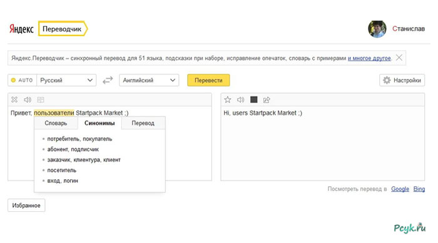Listen to the translated text via speaker icon
Image resolution: width=438 pixels, height=243 pixels.
coord(240,99)
